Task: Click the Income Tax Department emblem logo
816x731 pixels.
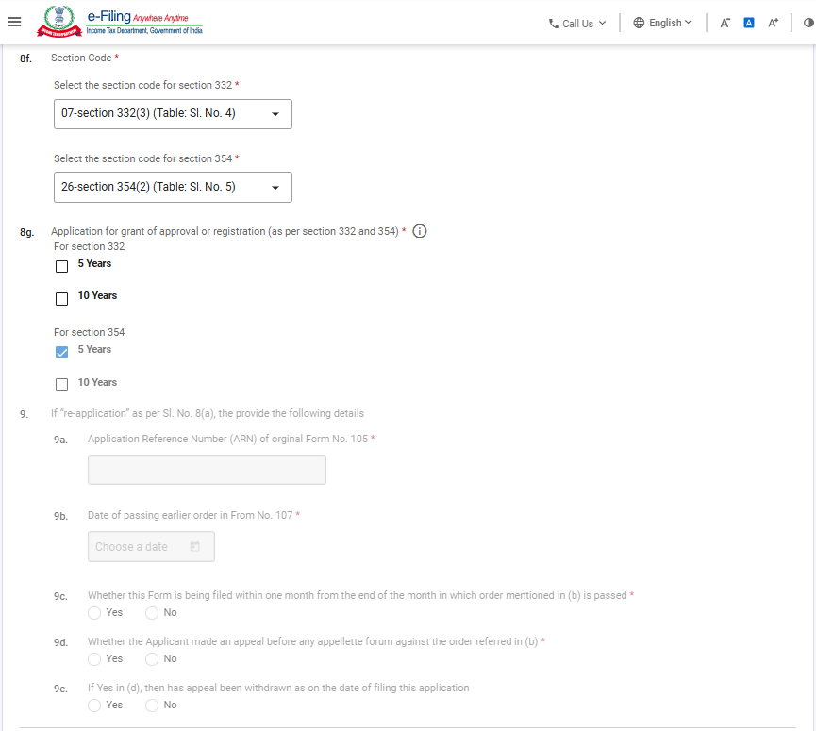Action: (x=59, y=22)
